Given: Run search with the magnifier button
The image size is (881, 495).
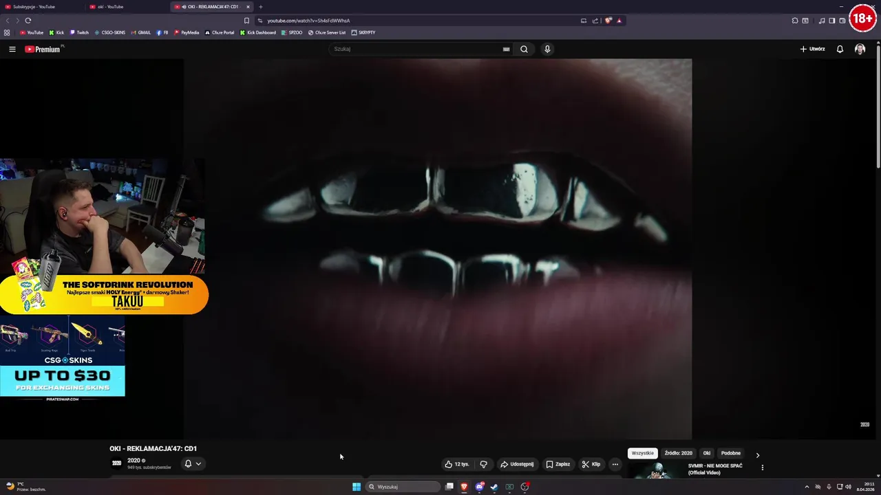Looking at the screenshot, I should click(524, 49).
